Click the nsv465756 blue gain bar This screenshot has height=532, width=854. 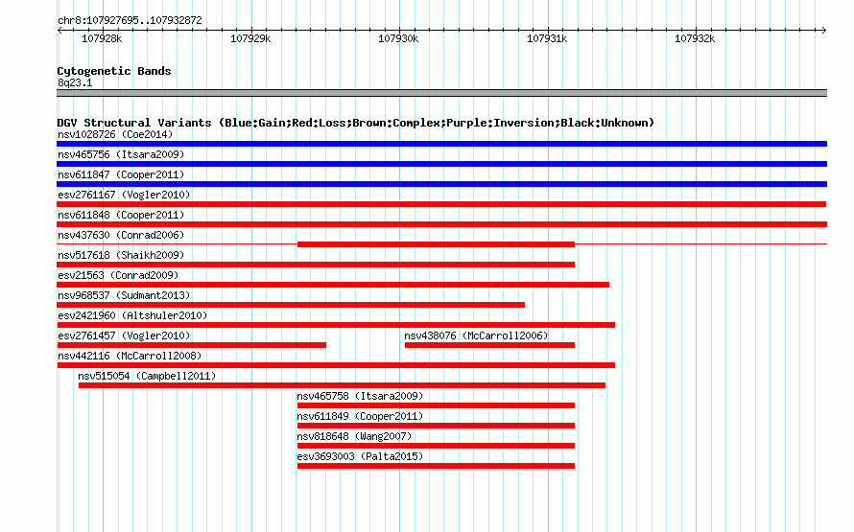441,164
